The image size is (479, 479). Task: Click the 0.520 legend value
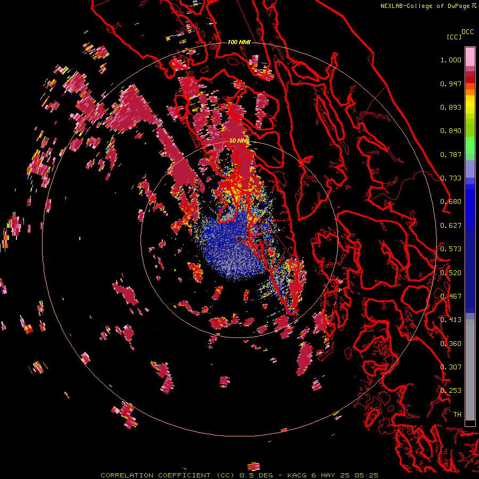[x=451, y=273]
